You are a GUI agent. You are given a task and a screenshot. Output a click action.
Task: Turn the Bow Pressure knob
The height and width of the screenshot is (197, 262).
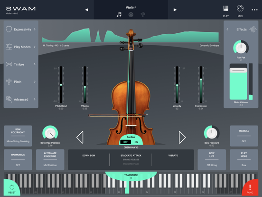(x=212, y=133)
